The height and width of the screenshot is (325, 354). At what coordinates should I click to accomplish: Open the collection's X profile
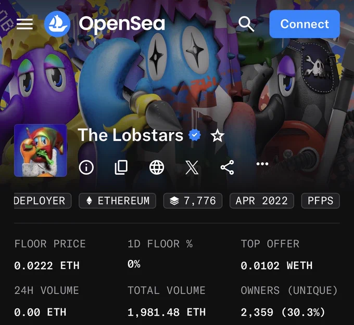(192, 167)
